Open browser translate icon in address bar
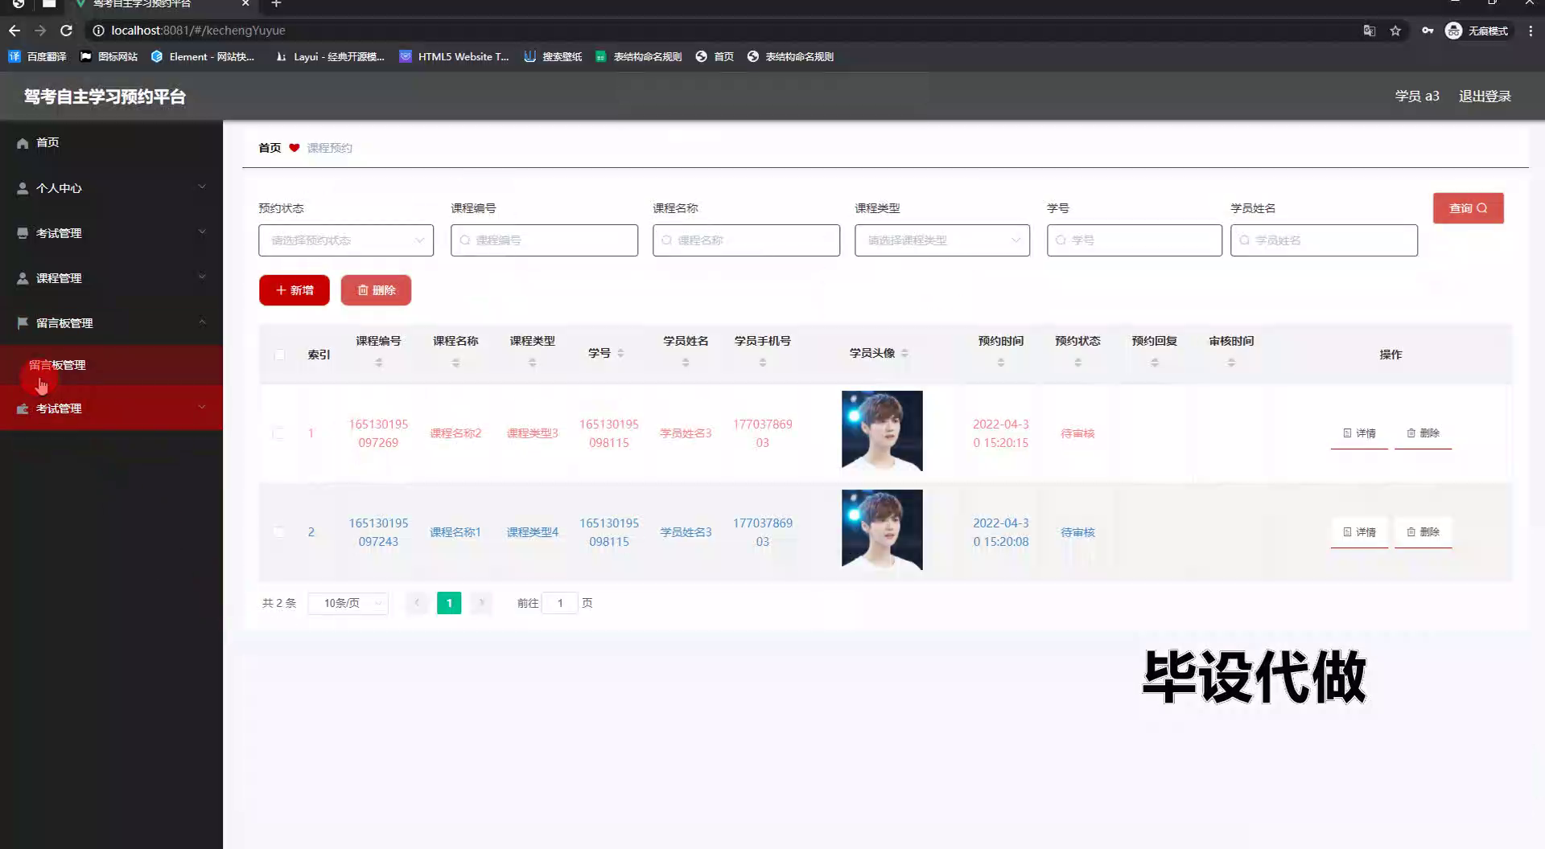This screenshot has height=849, width=1545. (x=1369, y=31)
